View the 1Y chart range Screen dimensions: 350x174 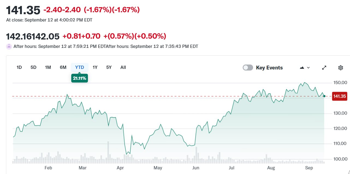pyautogui.click(x=95, y=67)
